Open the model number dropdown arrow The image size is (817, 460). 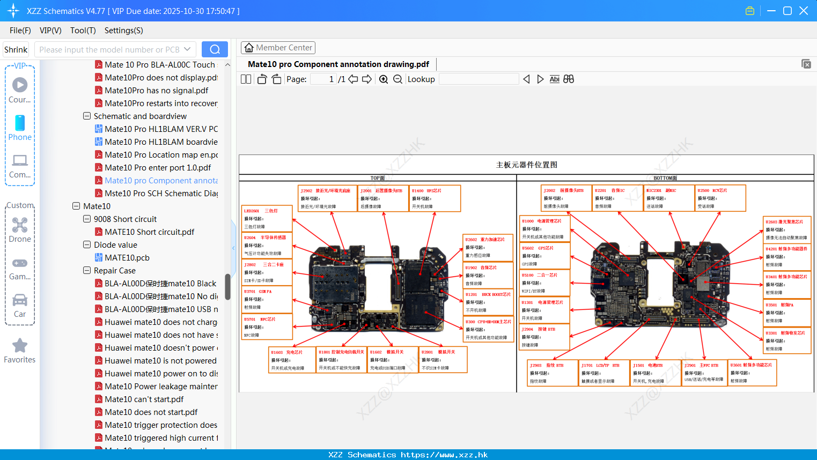187,49
